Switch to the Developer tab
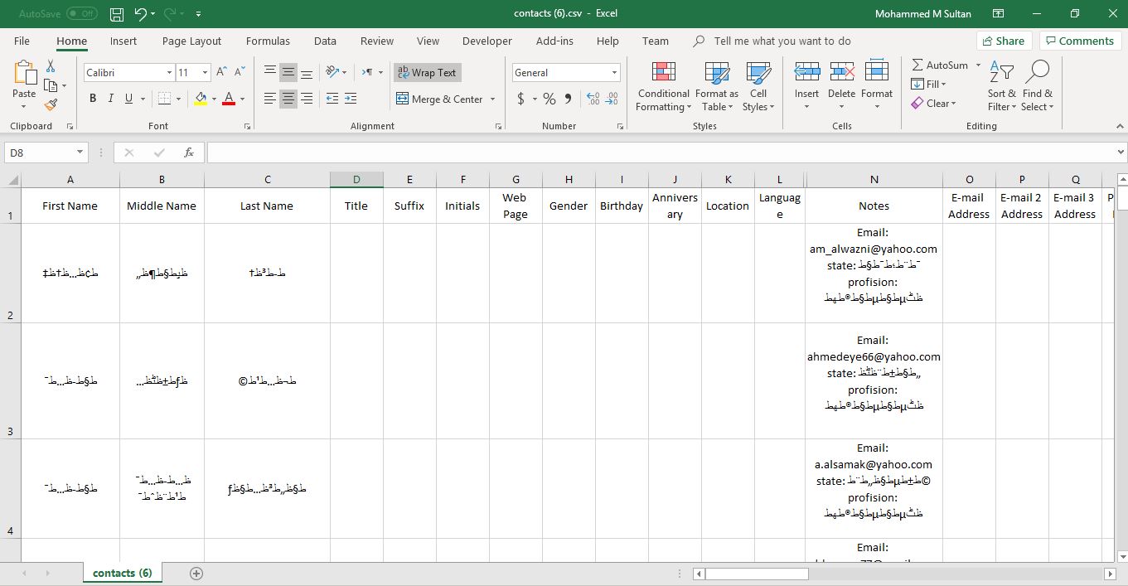The width and height of the screenshot is (1128, 586). pos(487,41)
